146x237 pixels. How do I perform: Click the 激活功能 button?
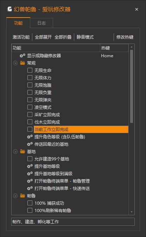21,37
